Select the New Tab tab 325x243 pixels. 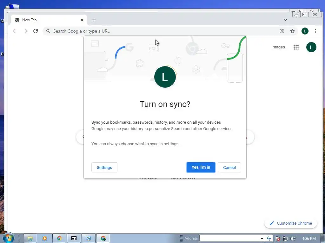[x=49, y=20]
